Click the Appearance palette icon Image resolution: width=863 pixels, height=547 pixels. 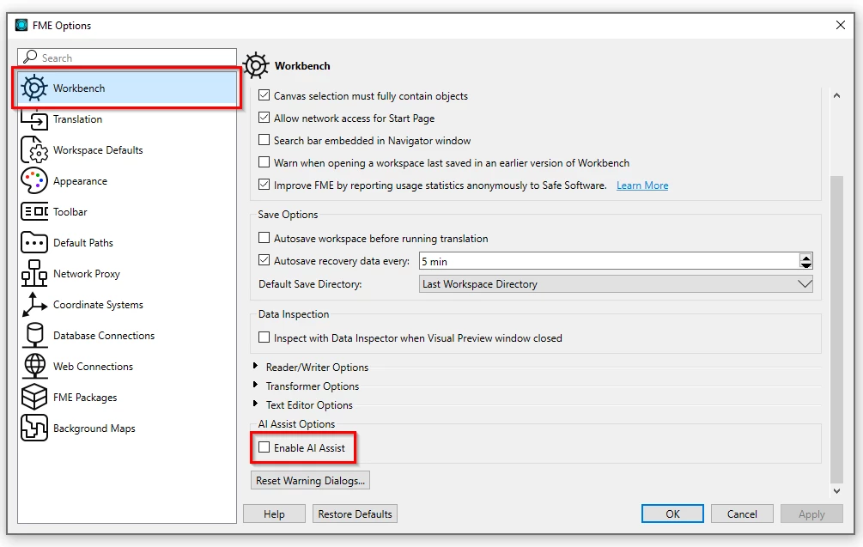click(34, 180)
